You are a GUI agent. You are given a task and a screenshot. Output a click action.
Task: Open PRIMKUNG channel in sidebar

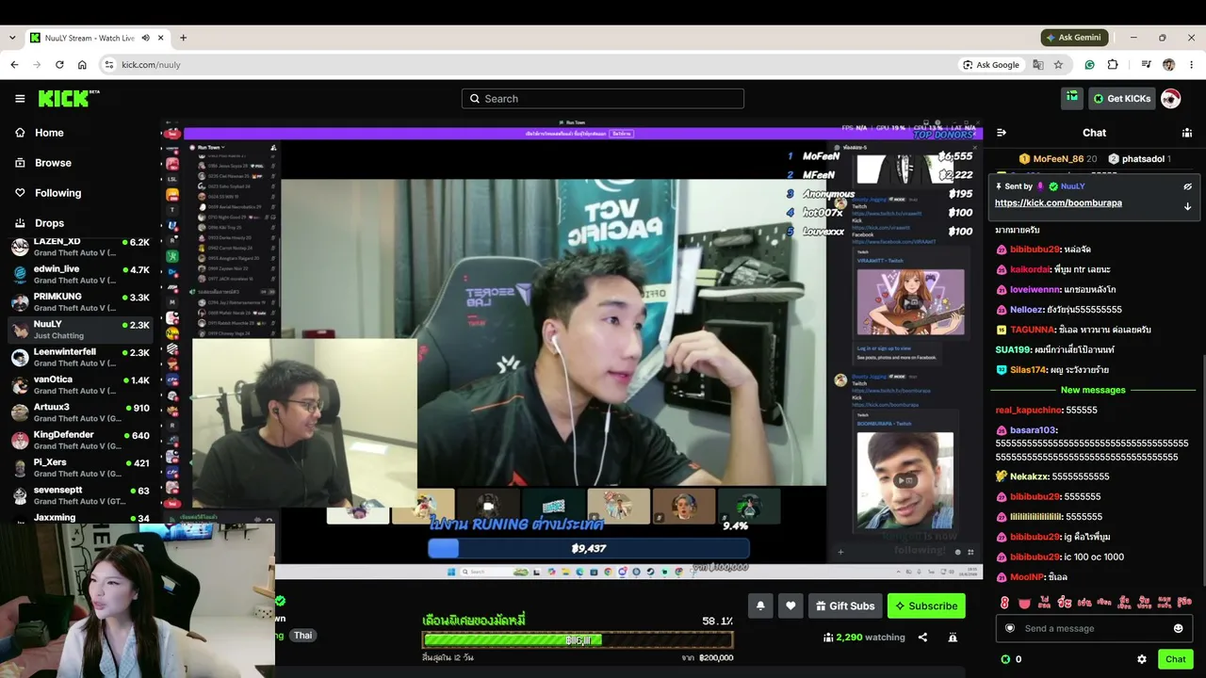point(80,301)
